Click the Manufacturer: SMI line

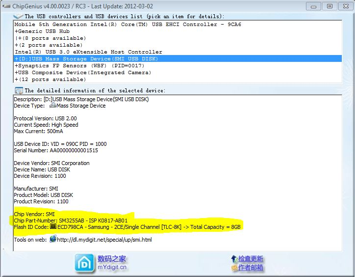click(36, 189)
